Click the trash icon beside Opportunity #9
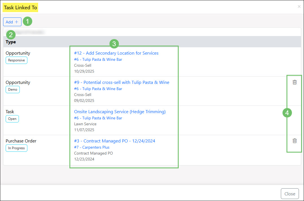 pos(294,82)
